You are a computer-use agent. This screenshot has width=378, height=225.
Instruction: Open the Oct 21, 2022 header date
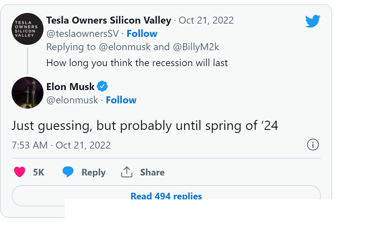pyautogui.click(x=206, y=20)
